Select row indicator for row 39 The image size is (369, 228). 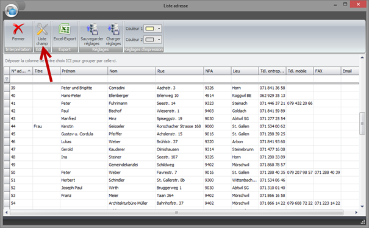pyautogui.click(x=7, y=88)
